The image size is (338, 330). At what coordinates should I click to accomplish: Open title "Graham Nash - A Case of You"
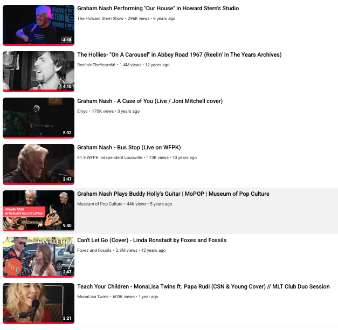click(150, 101)
